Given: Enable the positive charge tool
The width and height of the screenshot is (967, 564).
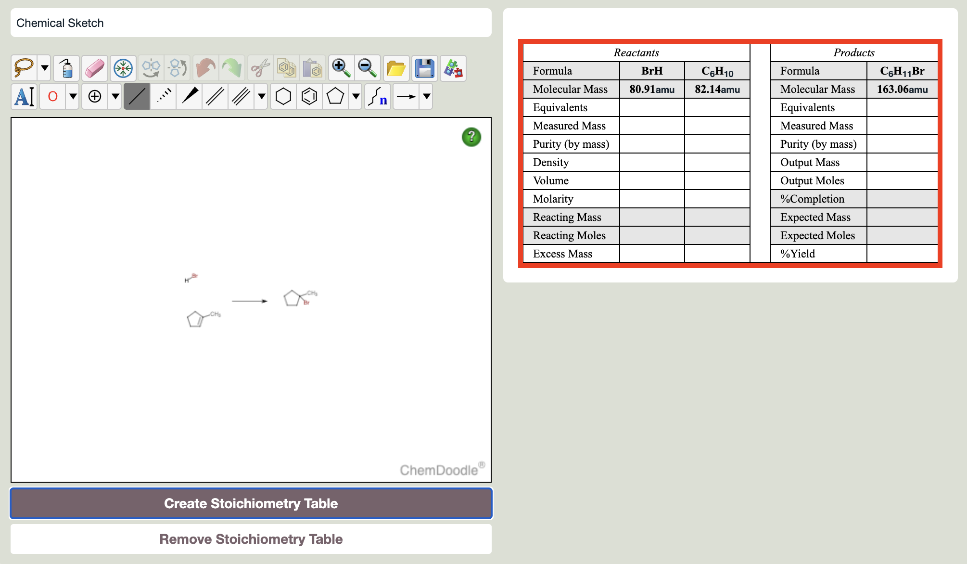Looking at the screenshot, I should [95, 96].
